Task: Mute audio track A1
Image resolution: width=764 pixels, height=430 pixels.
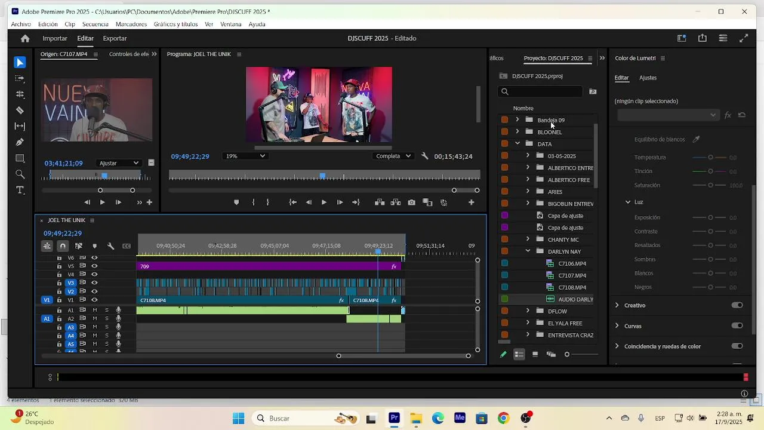Action: pos(94,310)
